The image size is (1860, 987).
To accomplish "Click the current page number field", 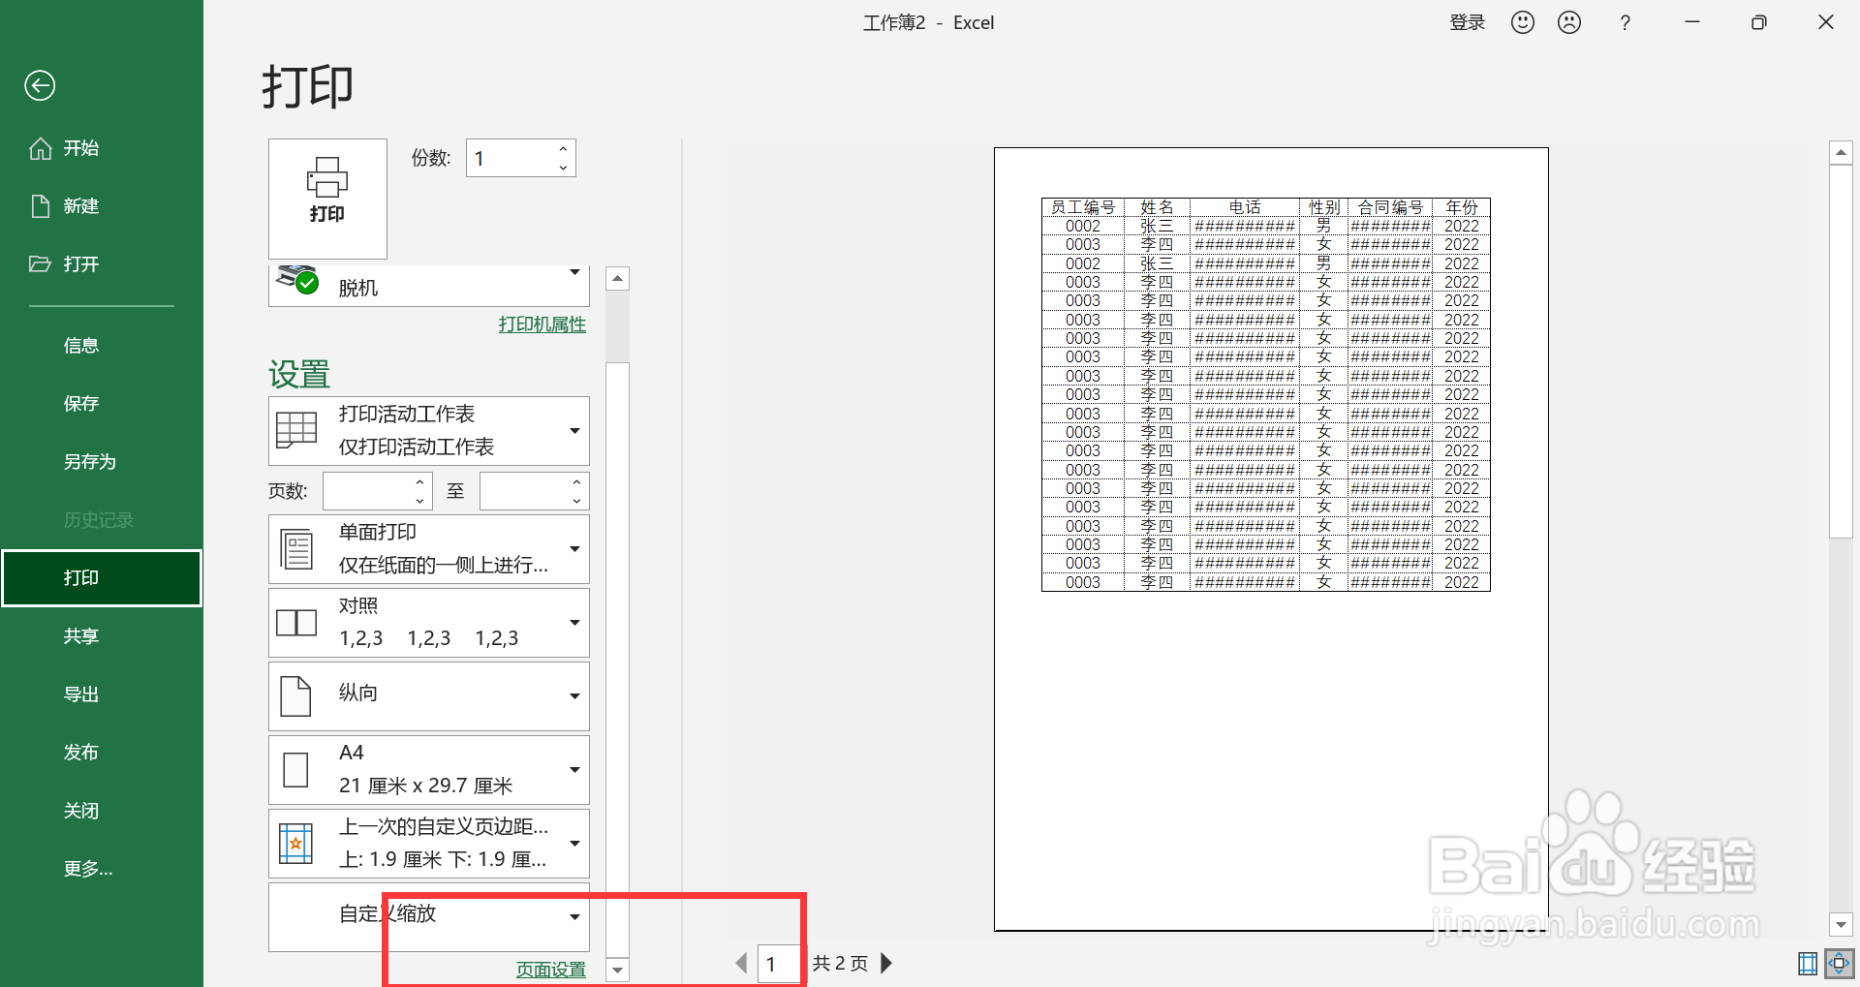I will 778,964.
